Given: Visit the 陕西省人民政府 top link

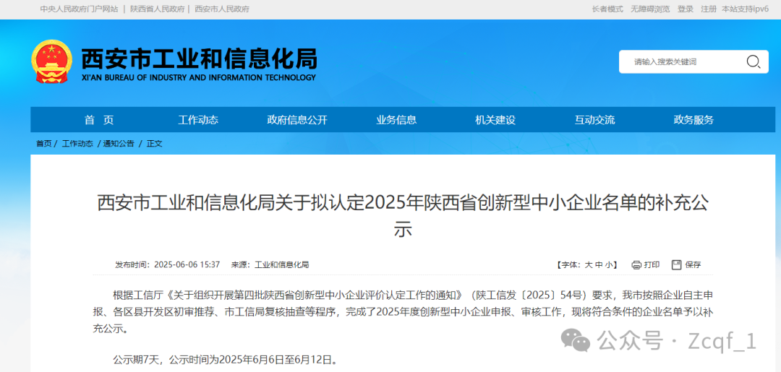Looking at the screenshot, I should click(x=158, y=9).
